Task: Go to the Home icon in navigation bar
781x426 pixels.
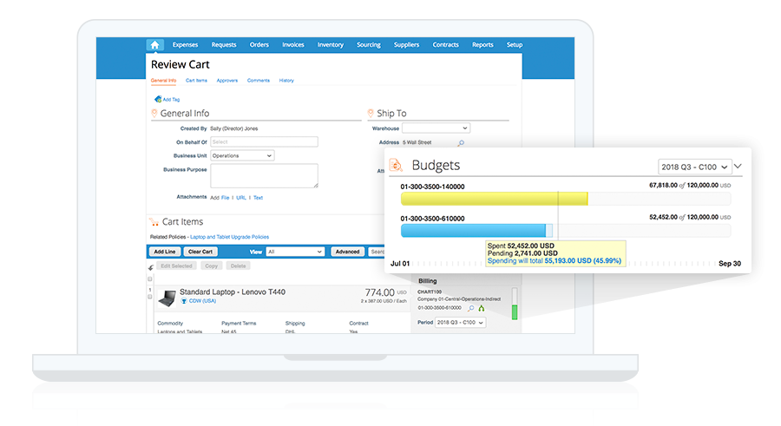Action: click(x=154, y=45)
